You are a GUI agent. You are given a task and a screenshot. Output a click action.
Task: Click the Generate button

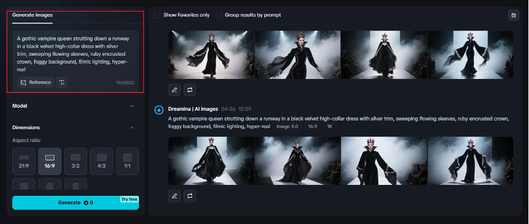tap(75, 203)
